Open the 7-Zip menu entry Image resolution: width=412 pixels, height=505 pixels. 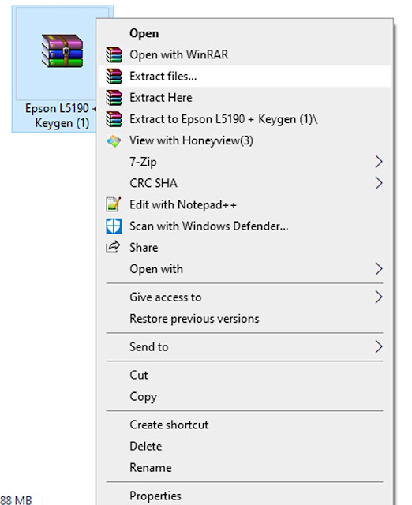coord(245,162)
